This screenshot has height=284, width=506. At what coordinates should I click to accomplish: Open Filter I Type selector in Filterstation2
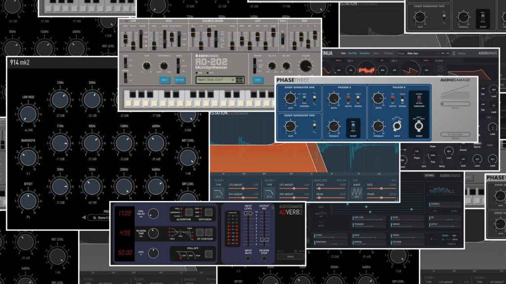[219, 194]
